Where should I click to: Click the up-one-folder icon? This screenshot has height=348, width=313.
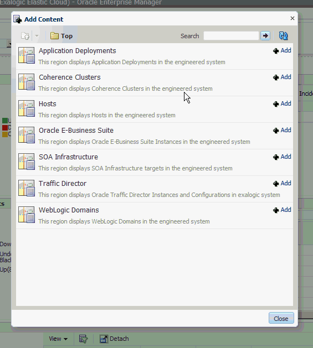(25, 36)
